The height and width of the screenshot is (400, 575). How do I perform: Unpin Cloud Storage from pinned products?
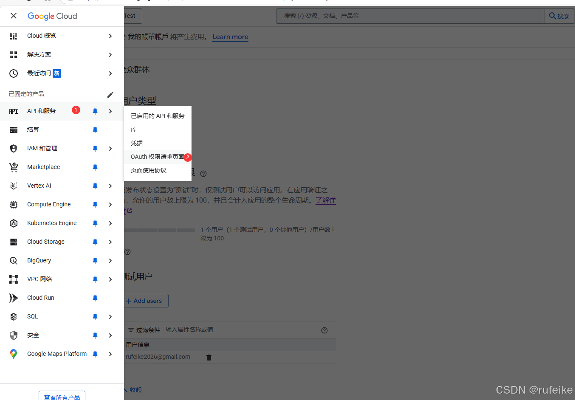[x=95, y=242]
